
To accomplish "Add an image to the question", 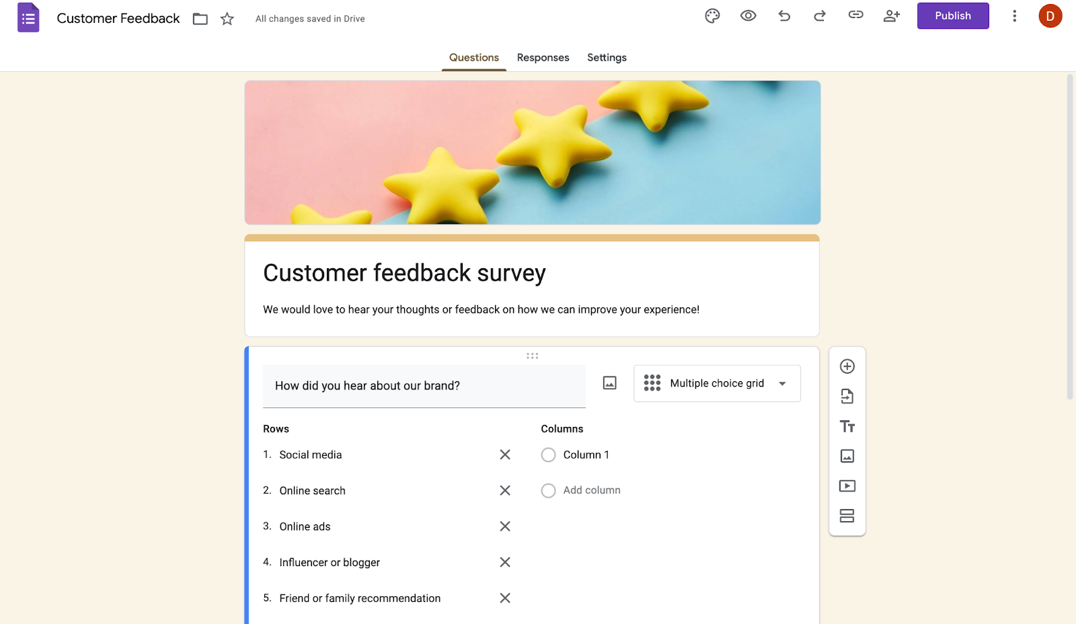I will pyautogui.click(x=609, y=383).
